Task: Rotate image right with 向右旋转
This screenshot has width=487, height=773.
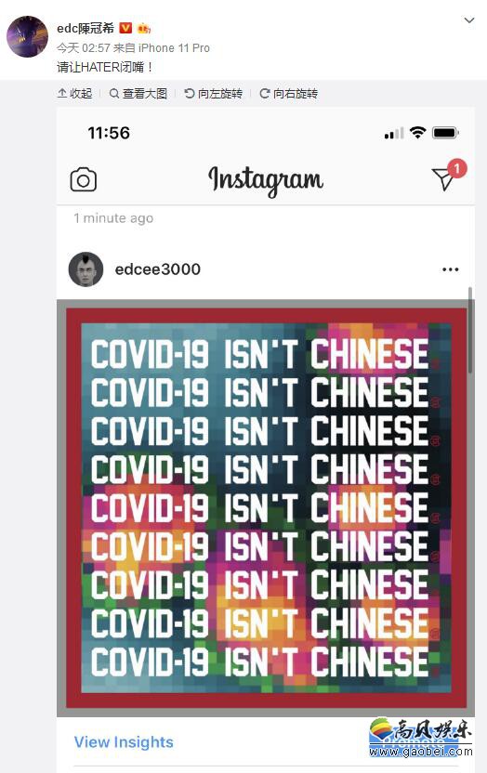Action: click(288, 94)
